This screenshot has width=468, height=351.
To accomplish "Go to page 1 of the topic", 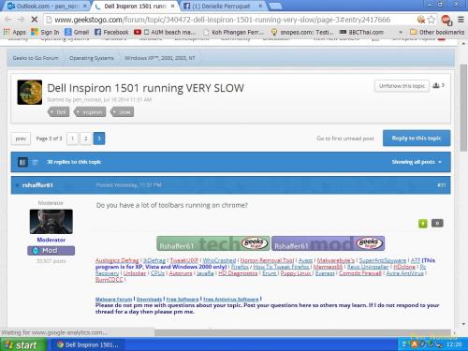I will (x=73, y=139).
